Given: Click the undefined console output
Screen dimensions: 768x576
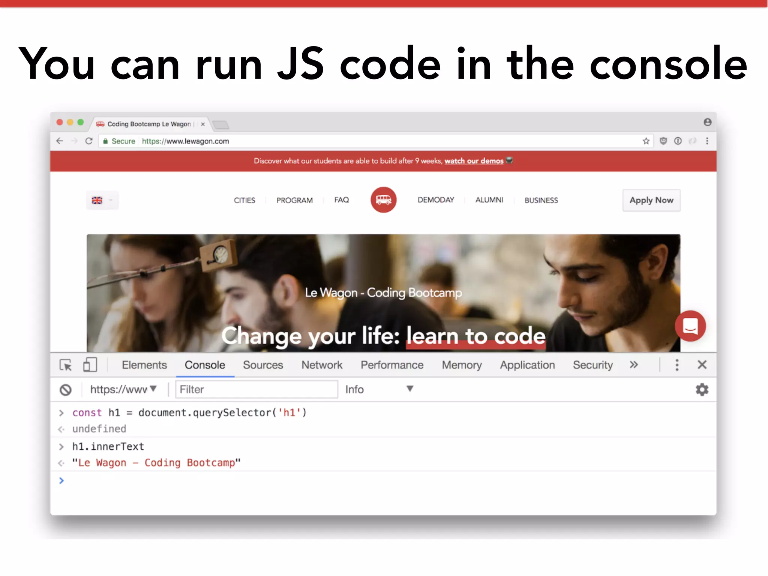Looking at the screenshot, I should pyautogui.click(x=99, y=429).
